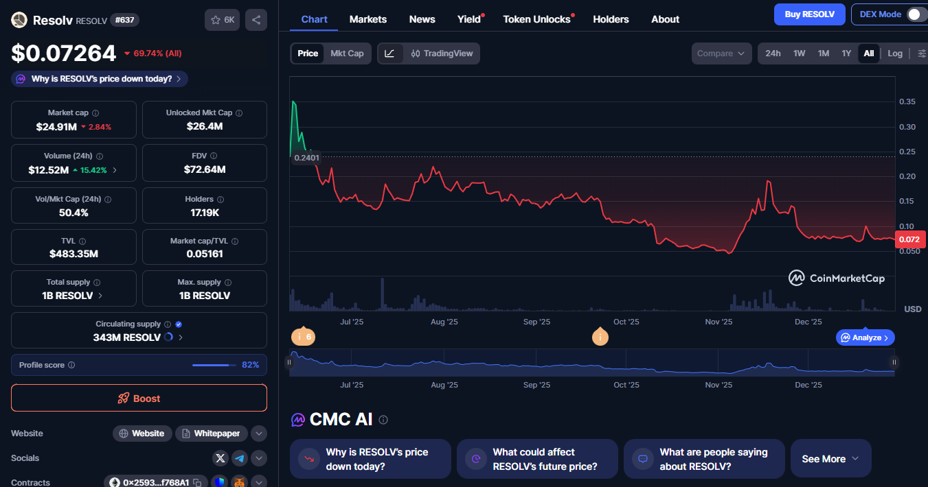
Task: Add Resolv to watchlist star button
Action: coord(222,20)
